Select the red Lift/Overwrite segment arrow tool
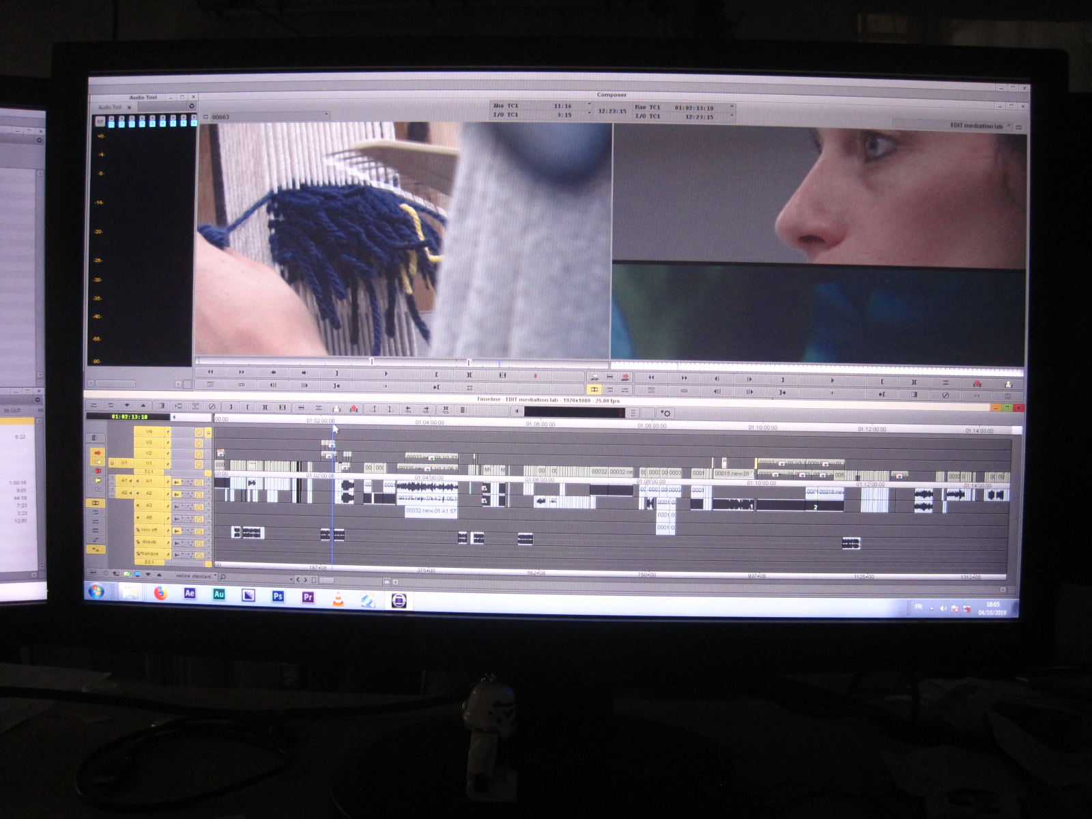The width and height of the screenshot is (1092, 819). (x=98, y=452)
